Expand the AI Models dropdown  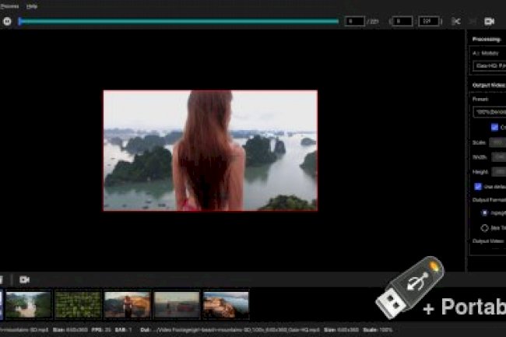coord(489,66)
